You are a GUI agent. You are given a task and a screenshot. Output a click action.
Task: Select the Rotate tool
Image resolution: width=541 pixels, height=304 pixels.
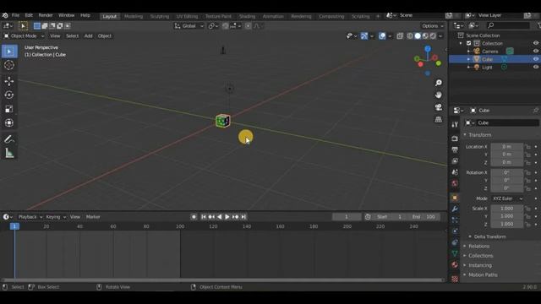[x=9, y=95]
